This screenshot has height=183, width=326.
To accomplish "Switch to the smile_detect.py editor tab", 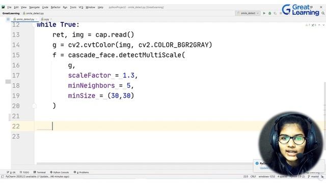I will (x=25, y=19).
